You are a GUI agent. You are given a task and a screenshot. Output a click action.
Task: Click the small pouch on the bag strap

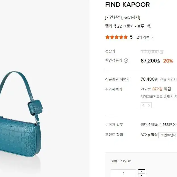35,107
